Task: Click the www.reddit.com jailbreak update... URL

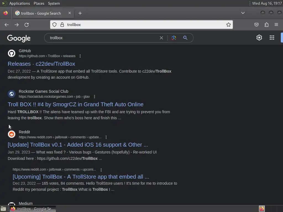Action: click(x=60, y=137)
